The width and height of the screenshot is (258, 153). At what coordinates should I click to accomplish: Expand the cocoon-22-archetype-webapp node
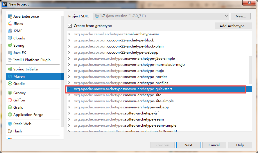click(x=69, y=52)
